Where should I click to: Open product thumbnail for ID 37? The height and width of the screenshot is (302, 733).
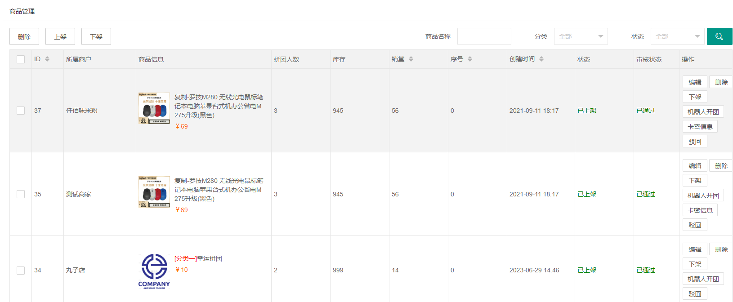pos(154,108)
